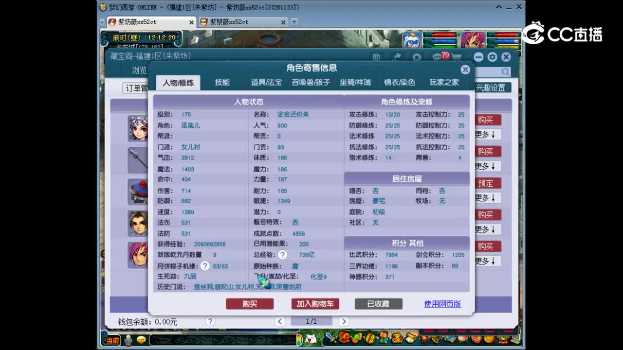
Task: Click the help icon beside 钱包余额
Action: pos(210,321)
